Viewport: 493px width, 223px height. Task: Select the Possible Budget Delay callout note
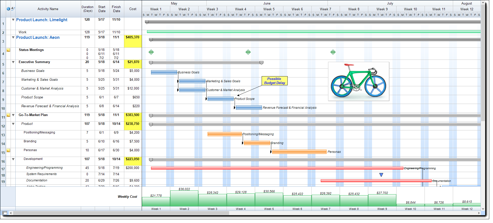274,81
